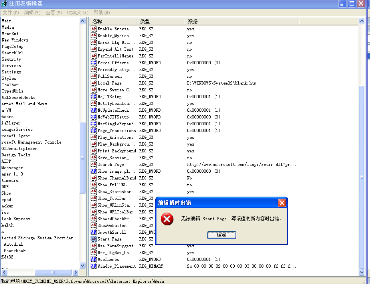Sort by the 类型 column header
Image resolution: width=370 pixels, height=284 pixels.
coord(160,22)
